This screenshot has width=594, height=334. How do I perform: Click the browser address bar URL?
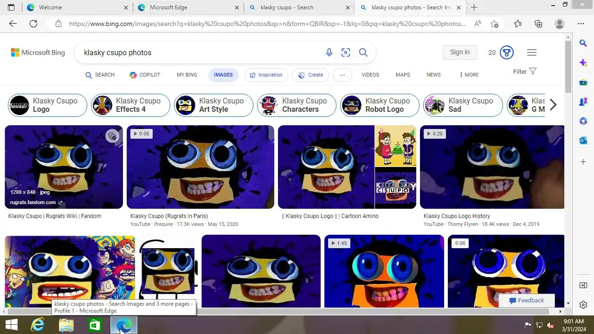(267, 24)
